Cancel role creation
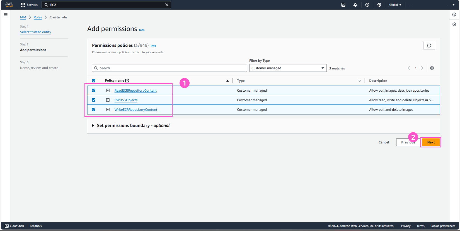This screenshot has width=460, height=231. pos(384,142)
